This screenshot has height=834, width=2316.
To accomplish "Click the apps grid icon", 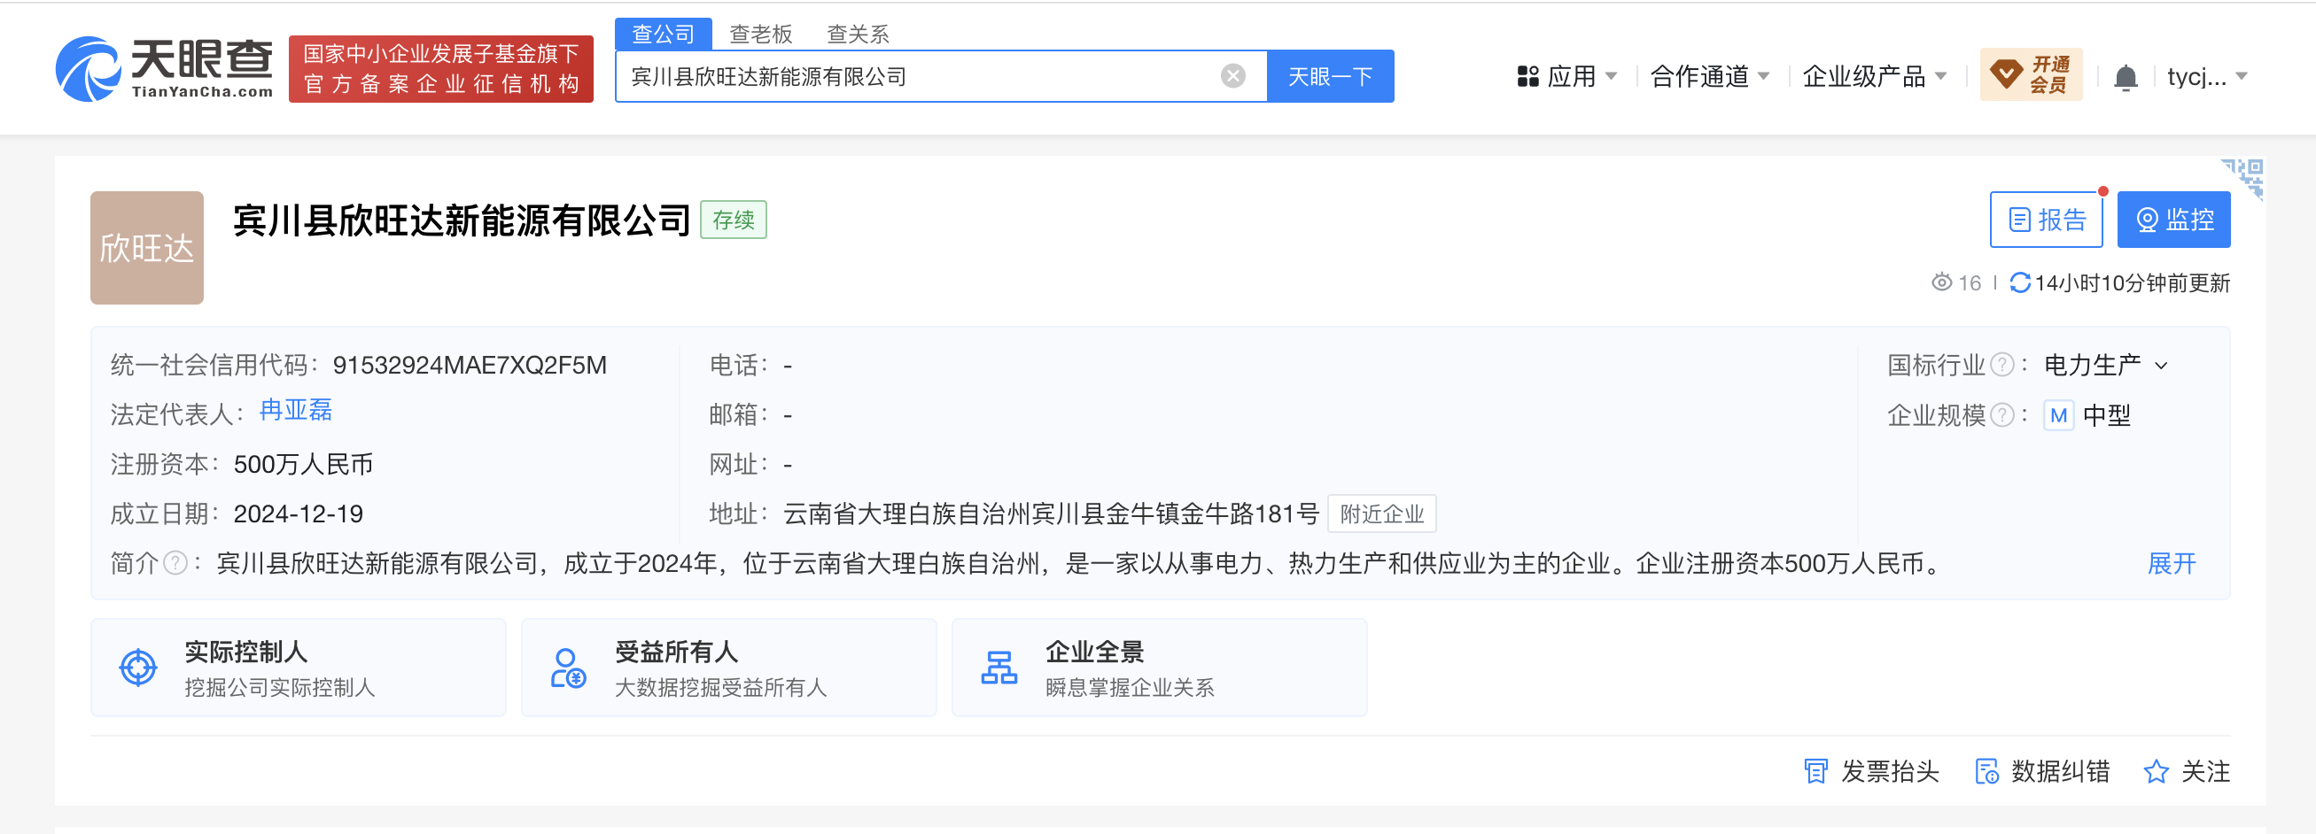I will pyautogui.click(x=1527, y=76).
